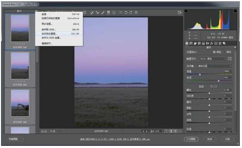Choose 增强细节... menu item
Viewport: 242px width, 148px height.
click(59, 43)
